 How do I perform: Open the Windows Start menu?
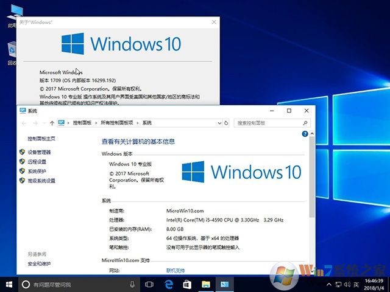[x=9, y=284]
